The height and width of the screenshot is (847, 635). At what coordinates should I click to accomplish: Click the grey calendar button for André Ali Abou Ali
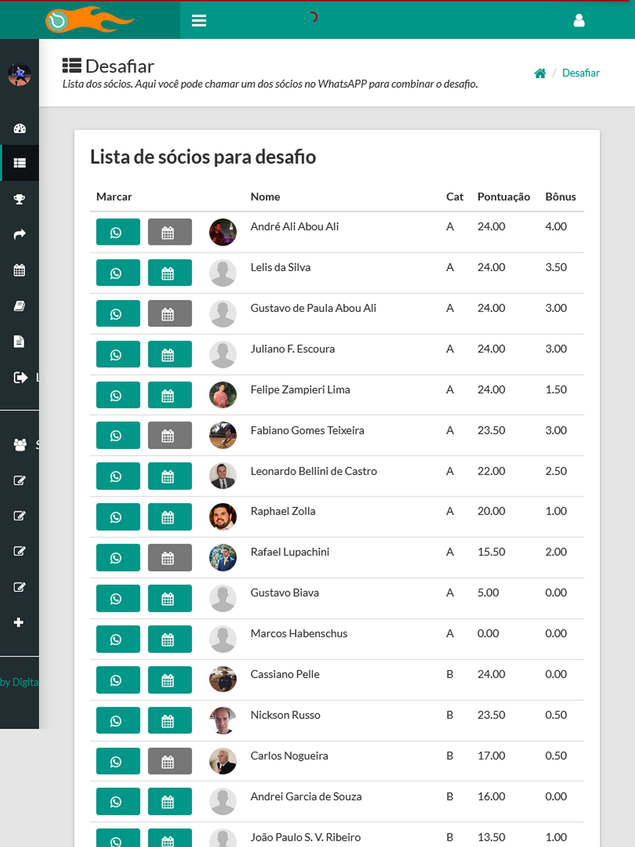(170, 232)
